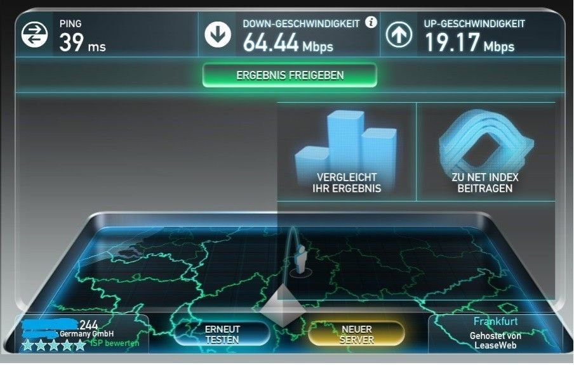The width and height of the screenshot is (574, 365).
Task: Click the ping arrows icon
Action: click(x=34, y=35)
